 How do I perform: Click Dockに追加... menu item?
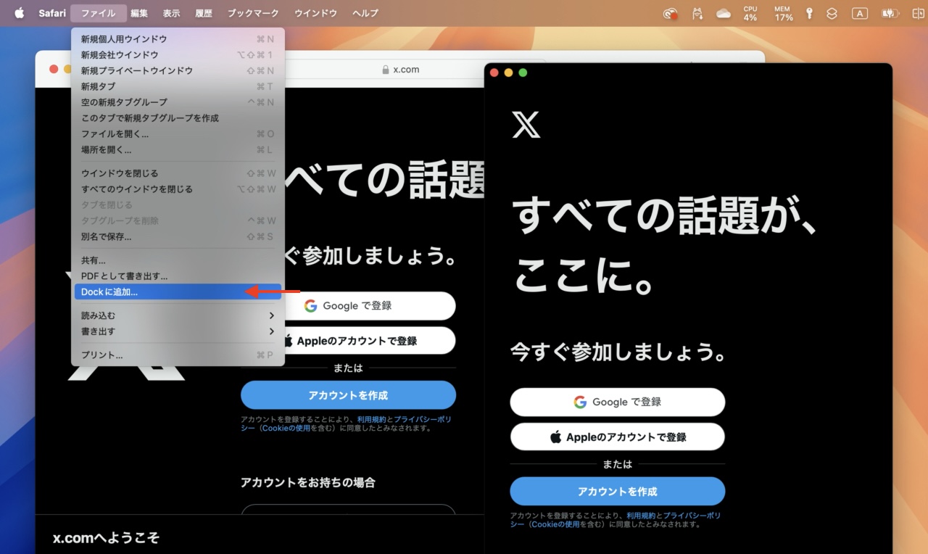coord(178,292)
